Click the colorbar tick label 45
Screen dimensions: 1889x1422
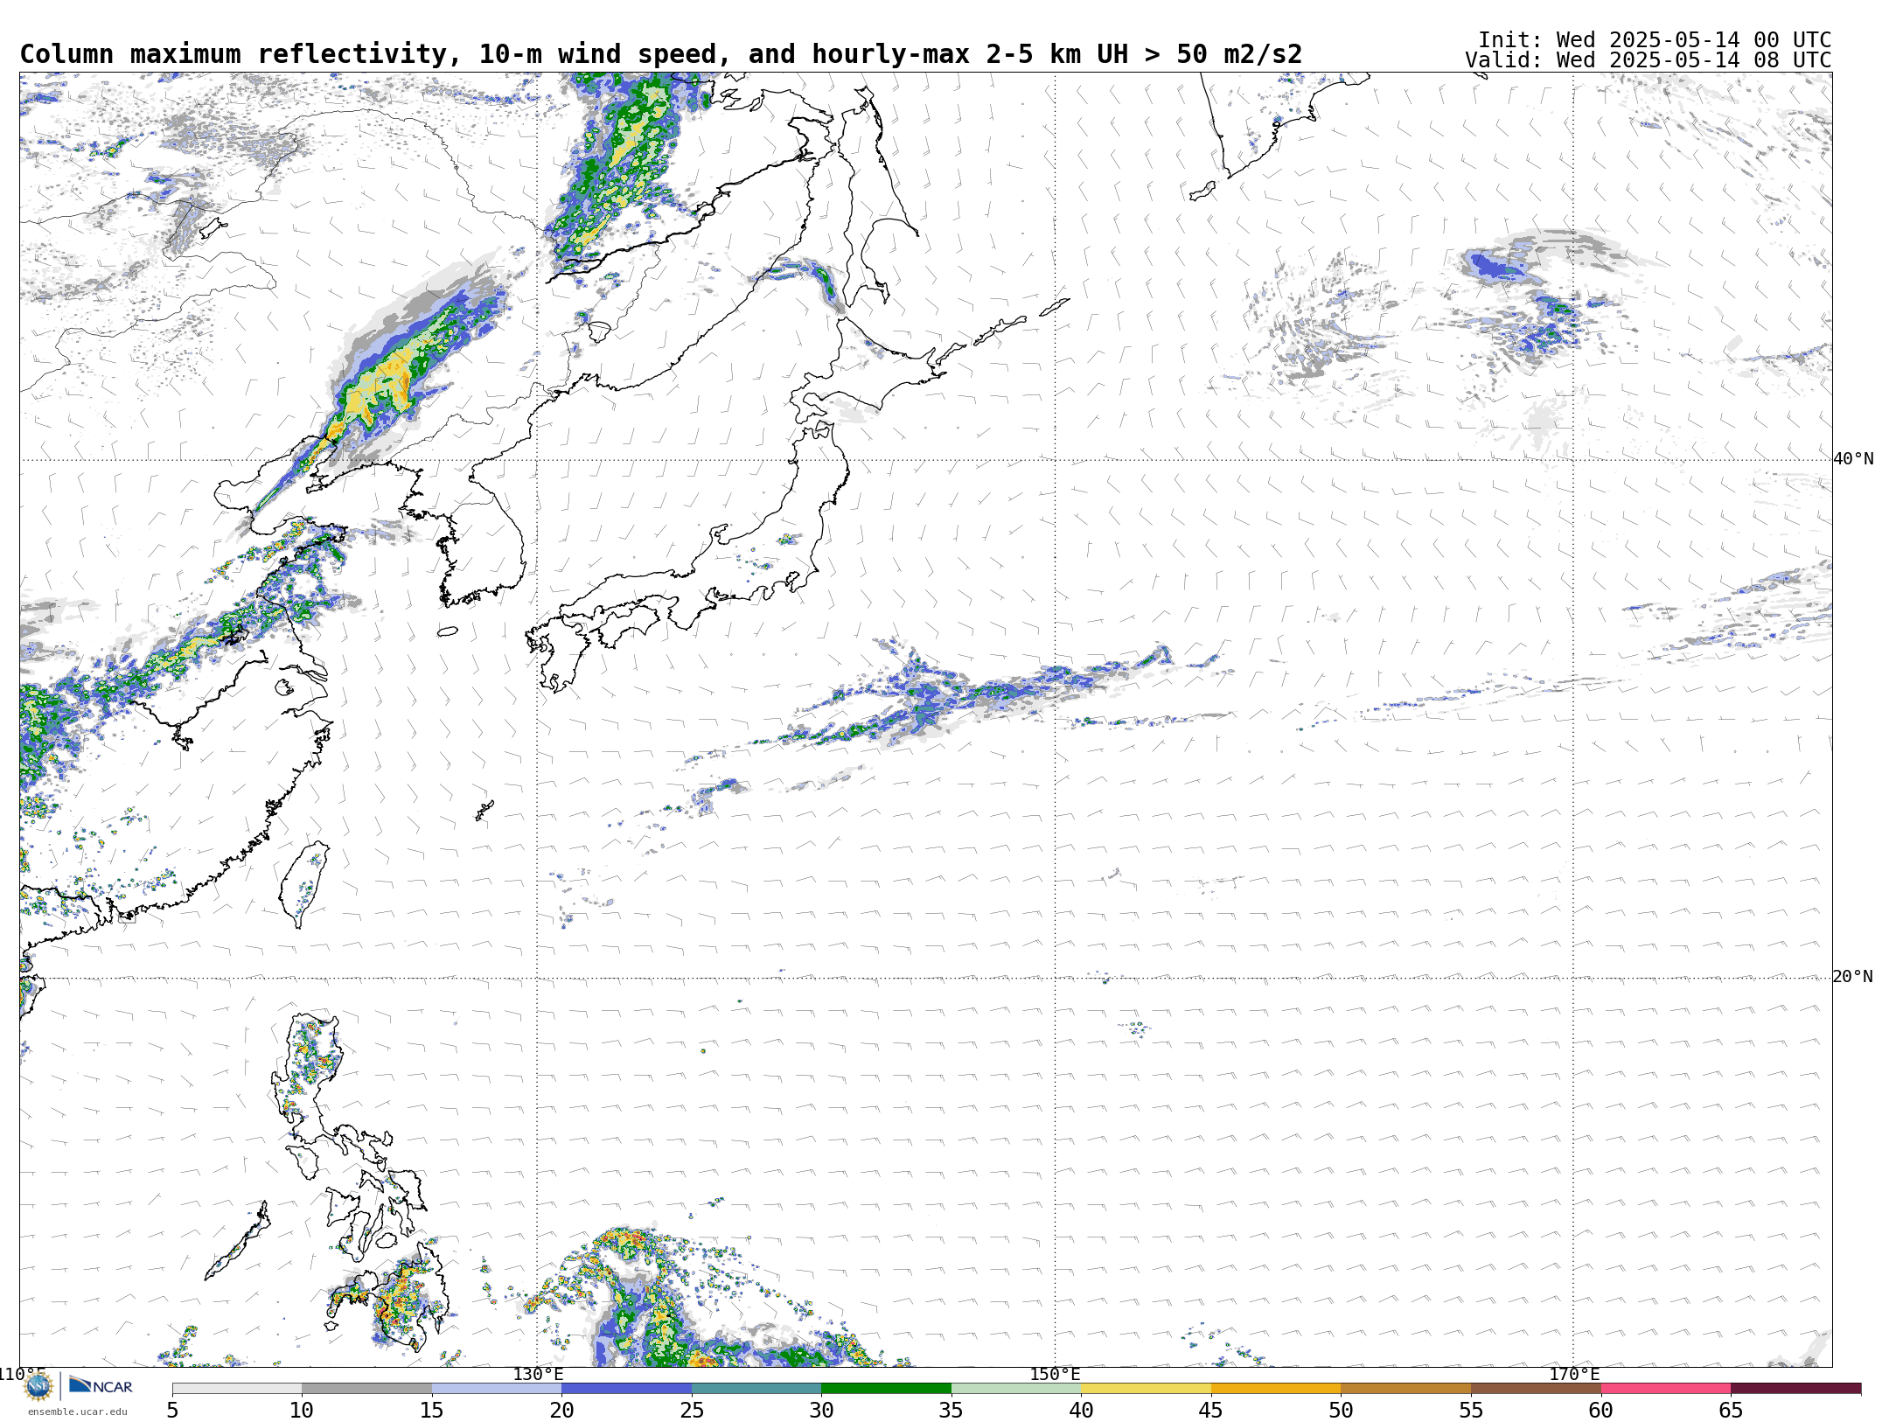[1211, 1411]
